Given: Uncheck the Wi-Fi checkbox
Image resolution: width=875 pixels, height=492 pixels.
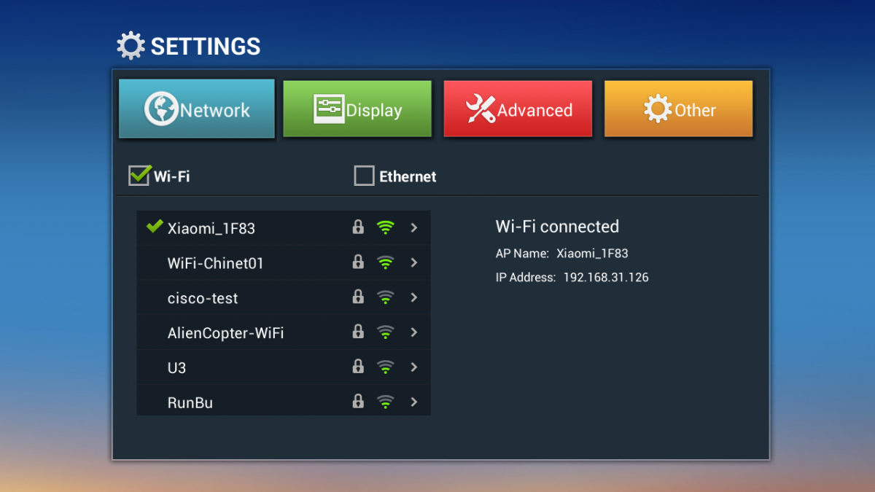Looking at the screenshot, I should pyautogui.click(x=139, y=175).
